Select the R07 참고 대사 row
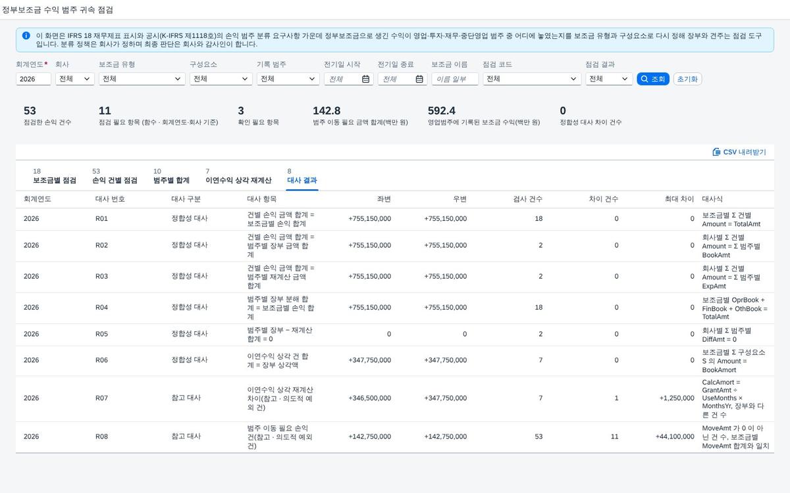Viewport: 790px width, 493px height. (395, 398)
